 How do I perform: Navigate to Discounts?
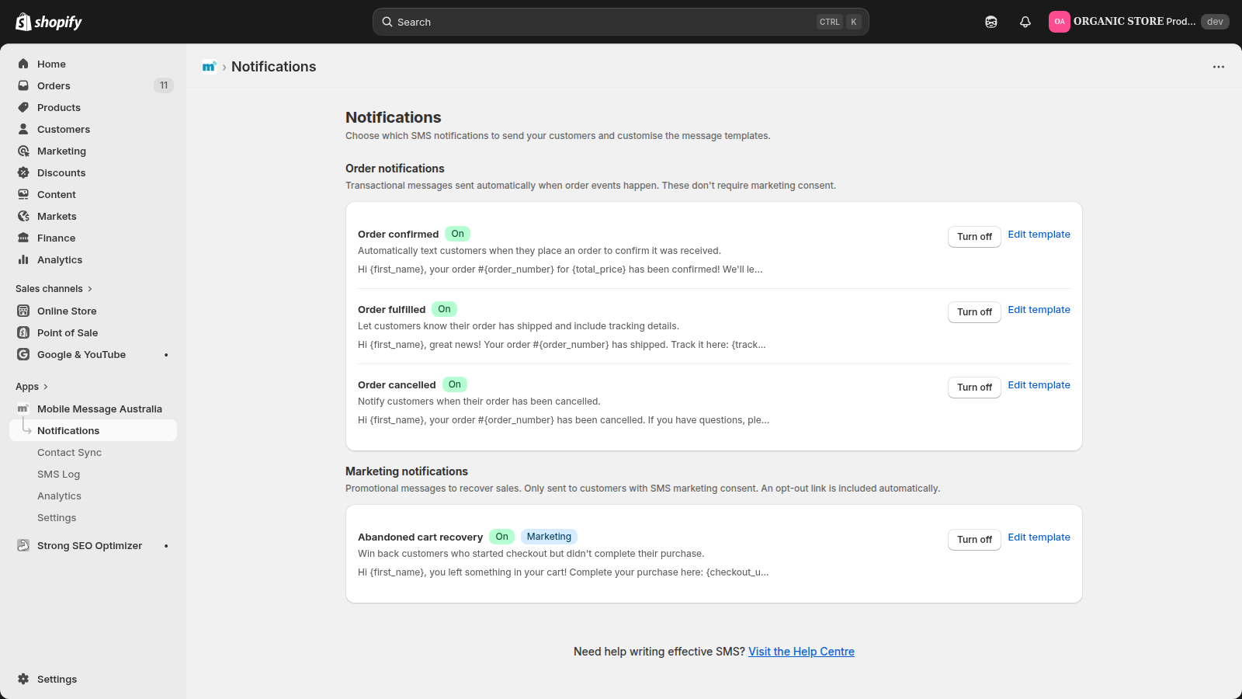[61, 172]
